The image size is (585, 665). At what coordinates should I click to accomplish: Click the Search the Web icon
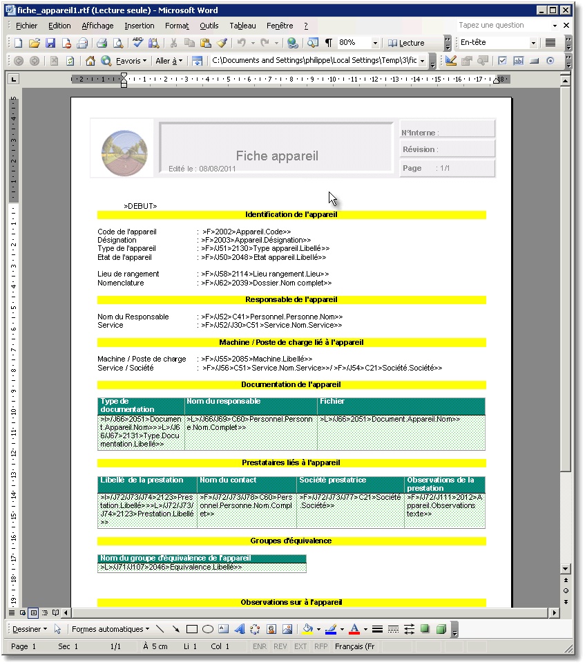point(106,61)
